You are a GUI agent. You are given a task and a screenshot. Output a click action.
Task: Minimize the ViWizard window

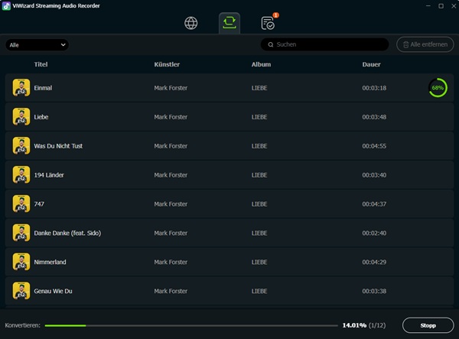(428, 6)
